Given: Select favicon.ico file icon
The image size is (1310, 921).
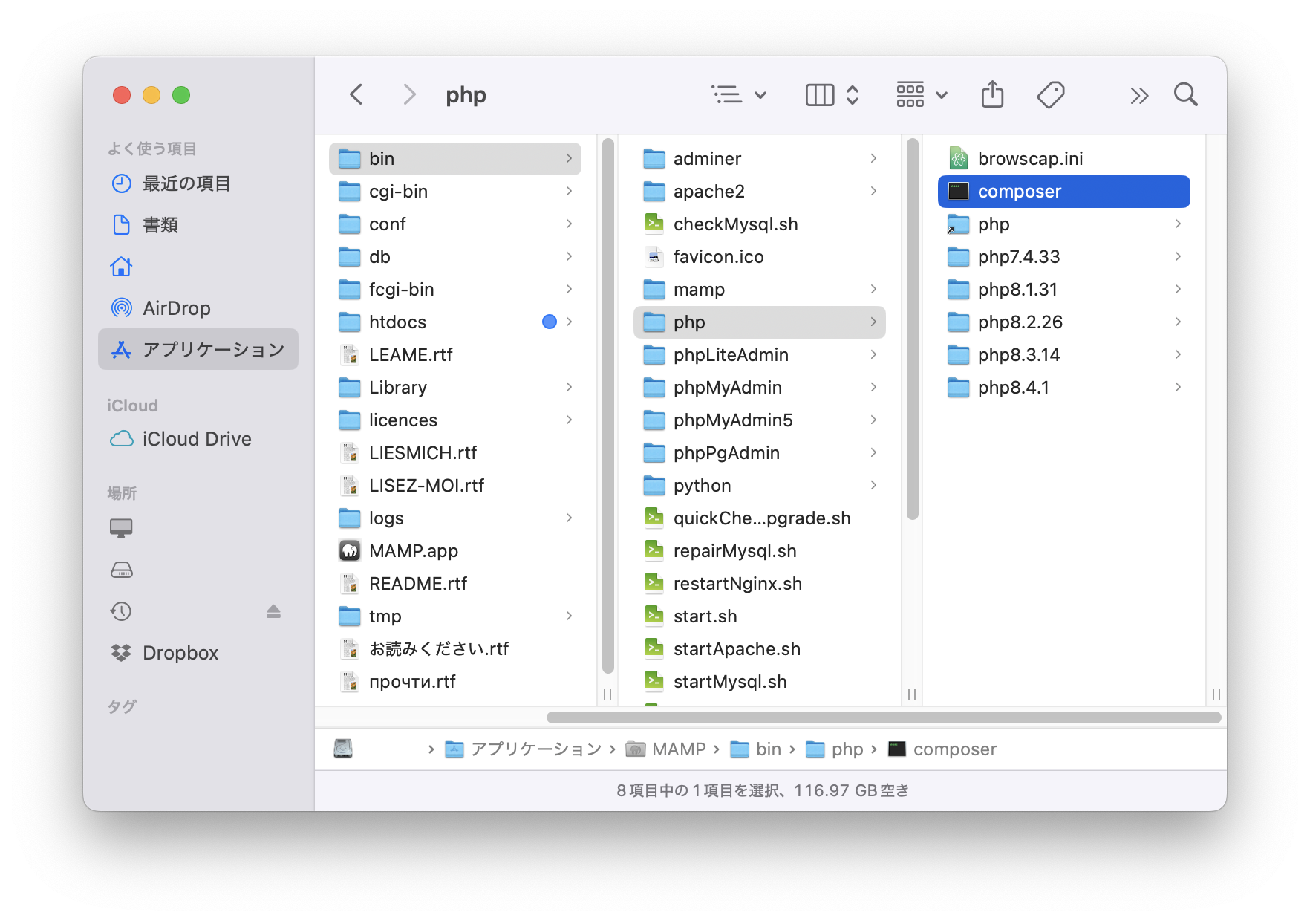Looking at the screenshot, I should (x=654, y=256).
